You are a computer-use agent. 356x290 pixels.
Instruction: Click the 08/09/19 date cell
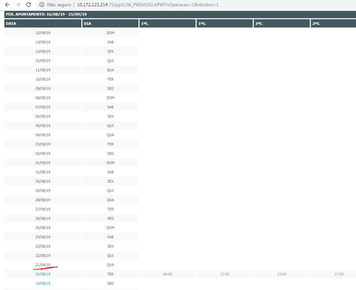[43, 98]
